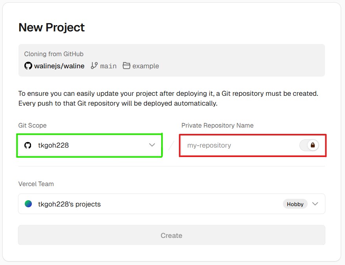Click the git branch icon next to main
Image resolution: width=345 pixels, height=265 pixels.
coord(94,66)
